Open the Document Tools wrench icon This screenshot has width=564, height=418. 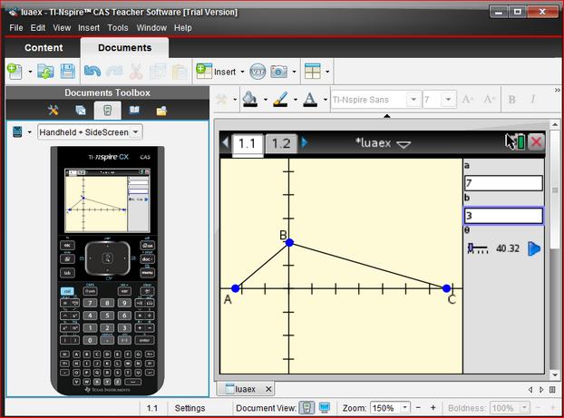tap(53, 111)
